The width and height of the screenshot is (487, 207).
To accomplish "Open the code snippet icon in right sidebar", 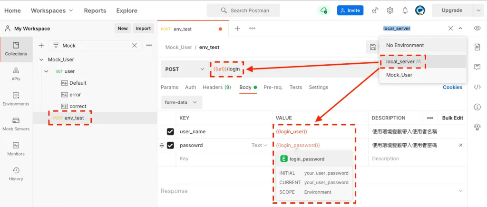I will click(x=477, y=87).
